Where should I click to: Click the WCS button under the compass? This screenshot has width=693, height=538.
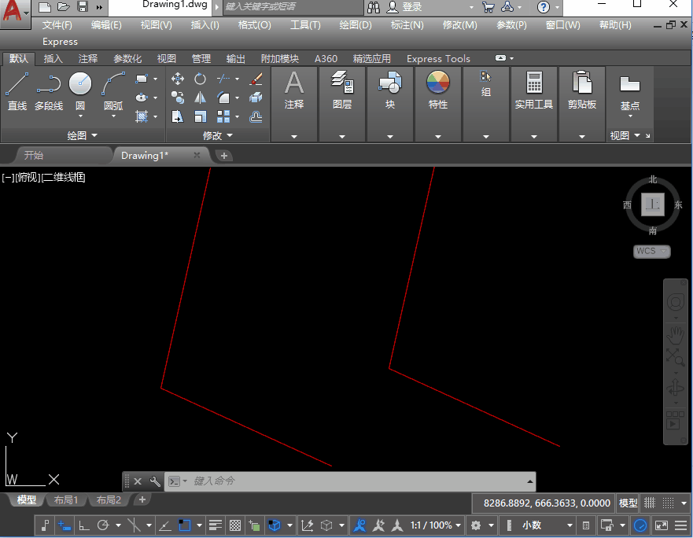(651, 252)
